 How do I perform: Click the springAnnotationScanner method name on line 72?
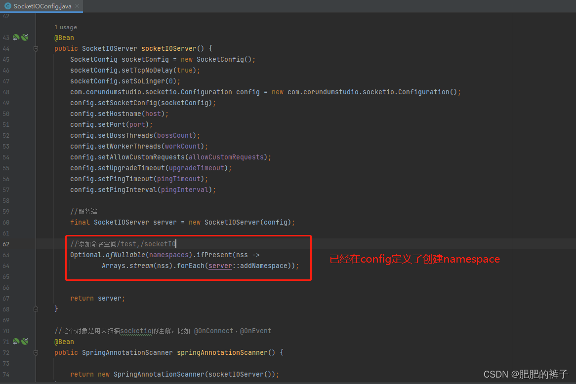pyautogui.click(x=222, y=353)
